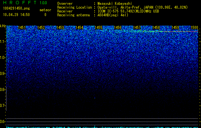
Task: Click the version number 1.0.0
Action: [x=43, y=3]
